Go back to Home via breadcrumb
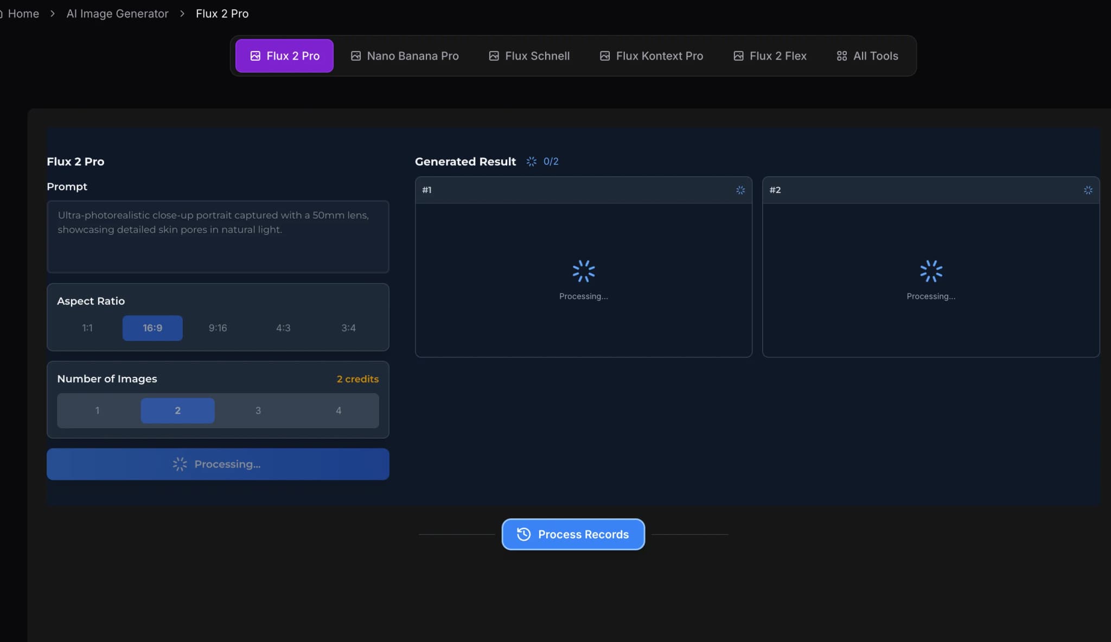Screen dimensions: 1111x642 point(24,13)
